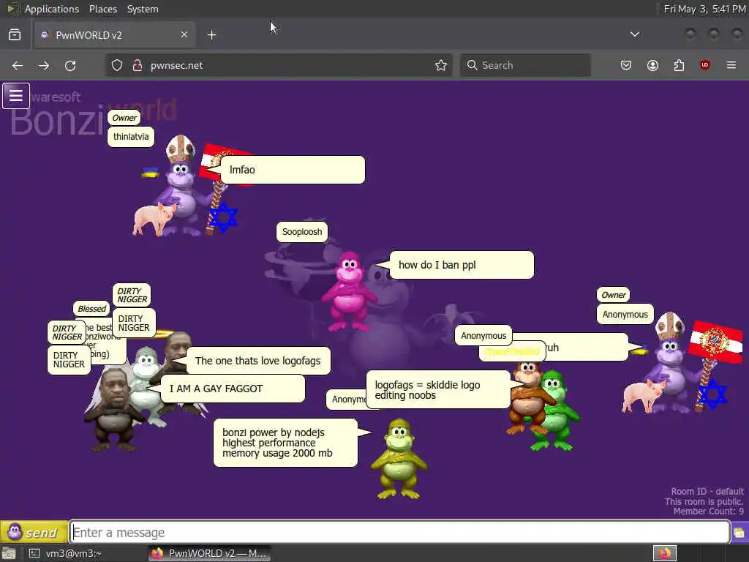The width and height of the screenshot is (749, 562).
Task: Click the lmfao speech bubble
Action: [293, 170]
